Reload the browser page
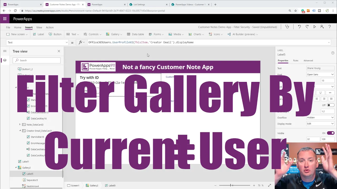 pos(15,11)
